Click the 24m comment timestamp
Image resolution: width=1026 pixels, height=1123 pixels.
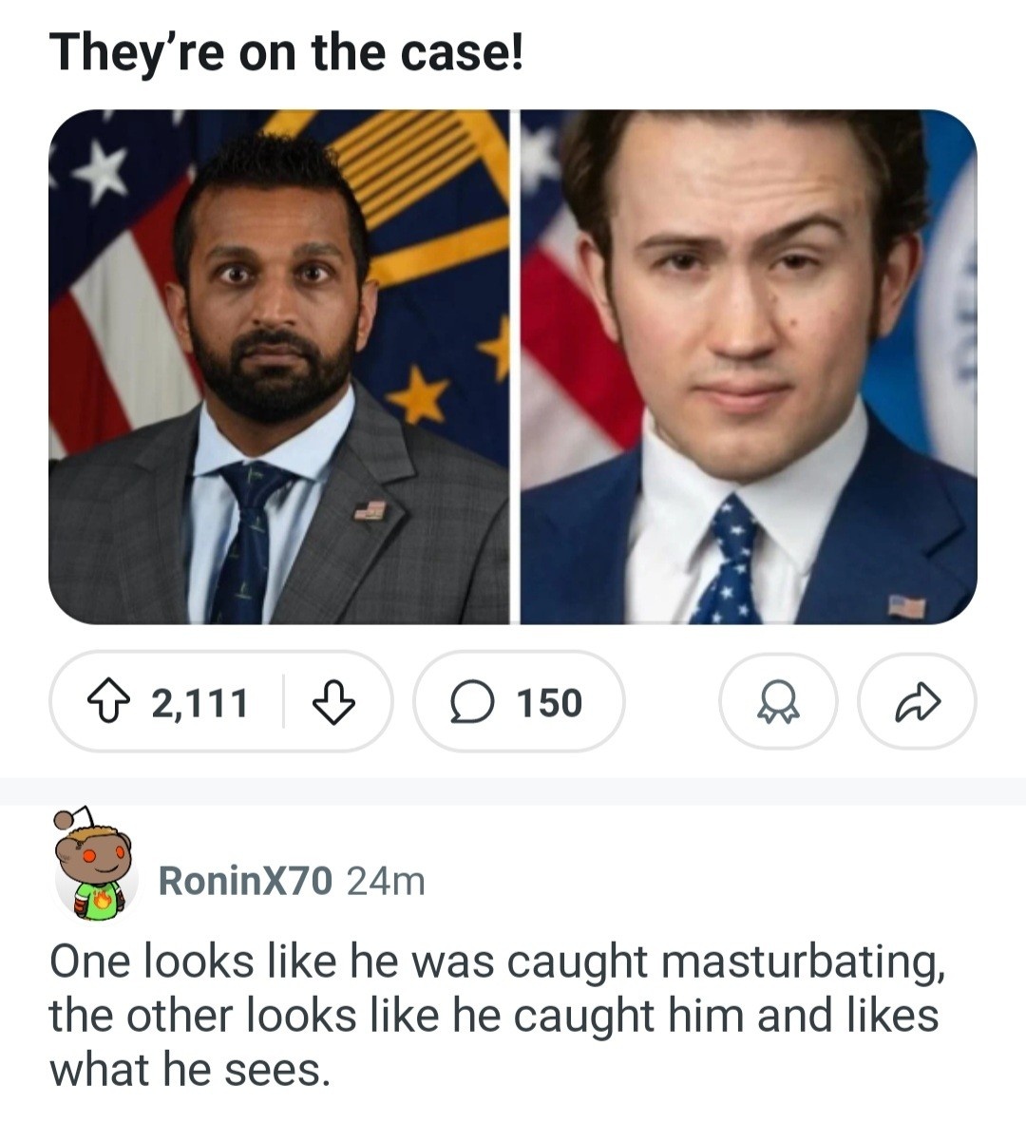[386, 882]
